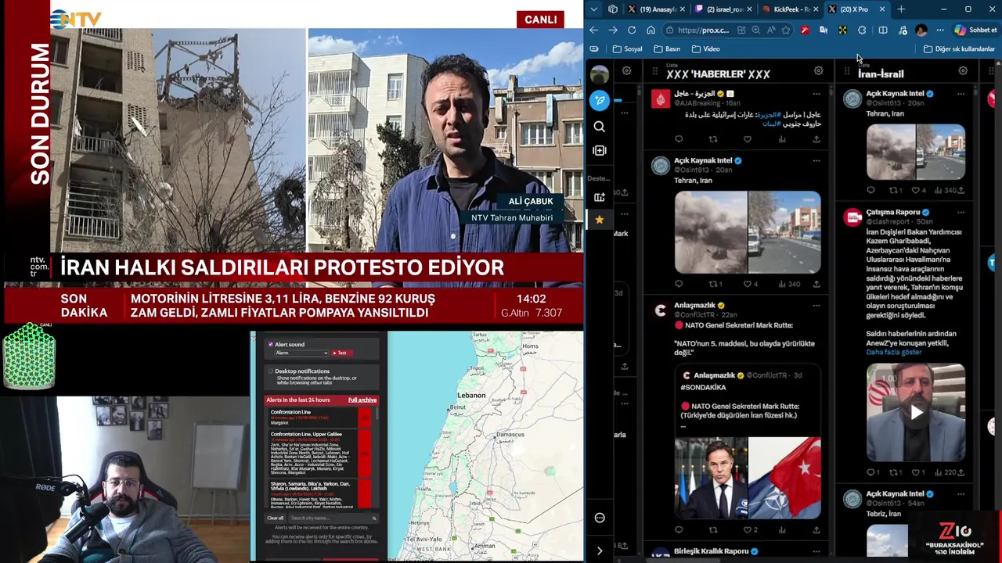This screenshot has height=563, width=1002.
Task: Go back in browser history
Action: click(x=593, y=30)
